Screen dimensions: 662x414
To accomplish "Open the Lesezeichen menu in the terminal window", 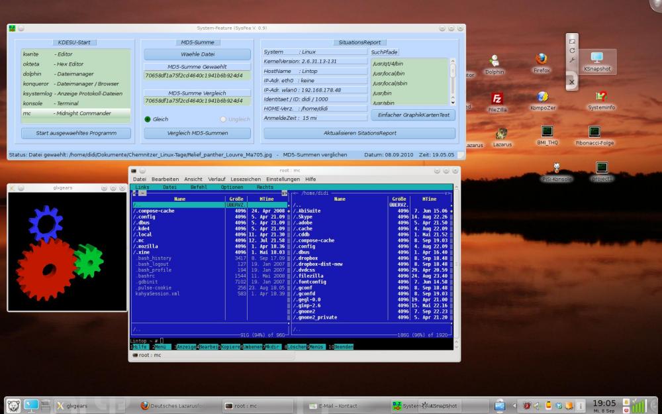I will click(246, 179).
